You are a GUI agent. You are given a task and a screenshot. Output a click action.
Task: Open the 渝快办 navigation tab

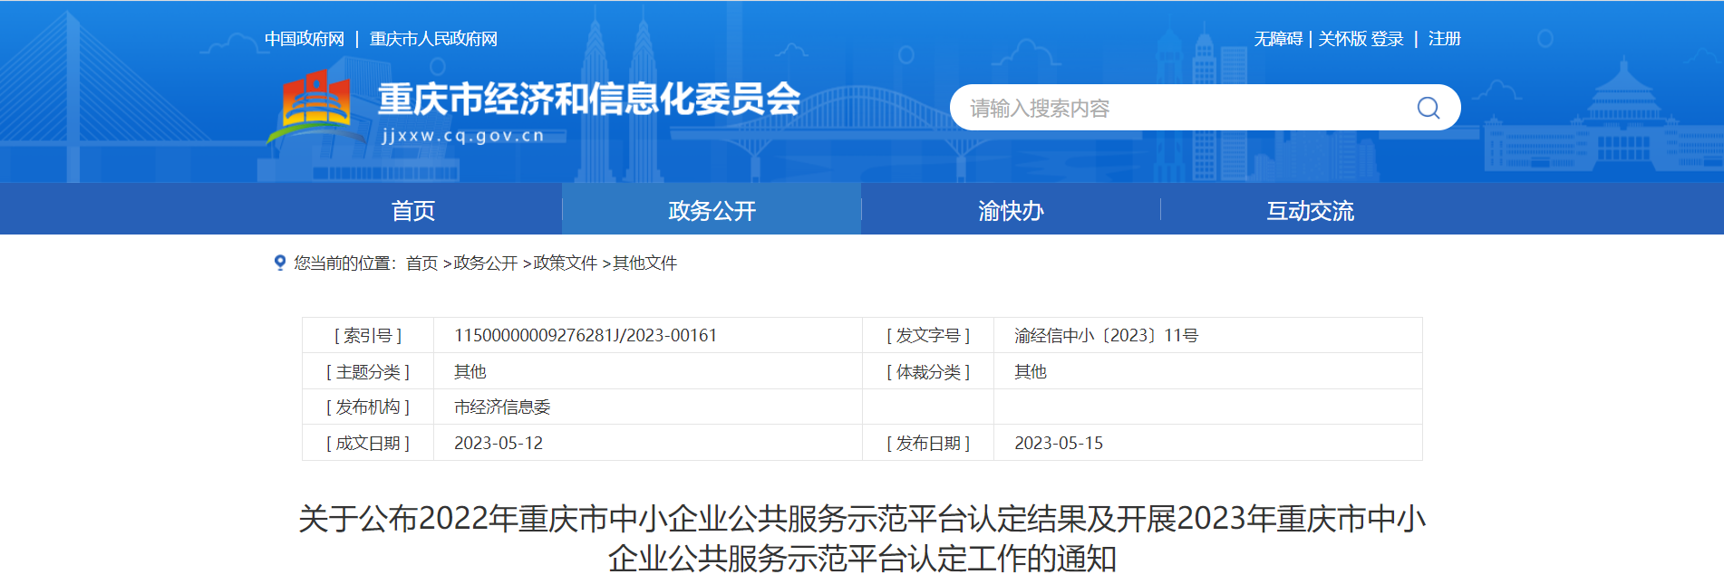1011,211
